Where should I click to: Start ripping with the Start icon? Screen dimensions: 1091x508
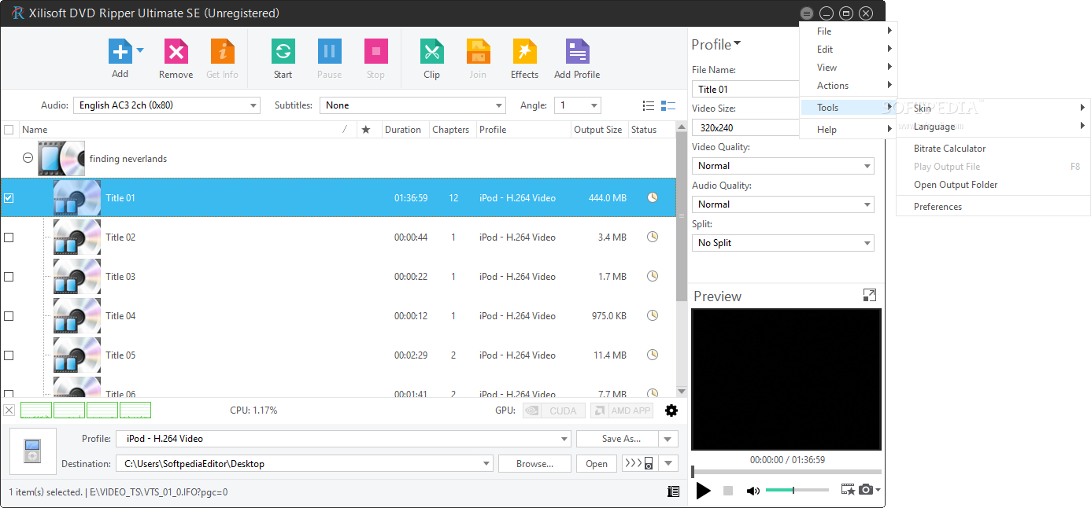pyautogui.click(x=283, y=52)
